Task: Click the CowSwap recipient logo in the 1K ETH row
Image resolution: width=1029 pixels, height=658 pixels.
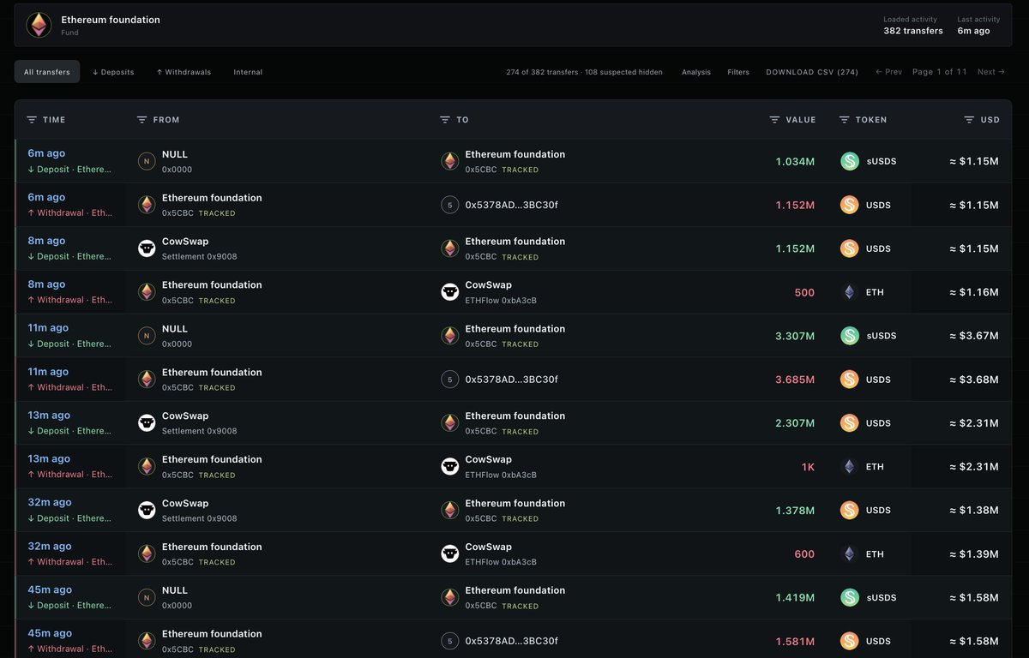Action: click(450, 467)
